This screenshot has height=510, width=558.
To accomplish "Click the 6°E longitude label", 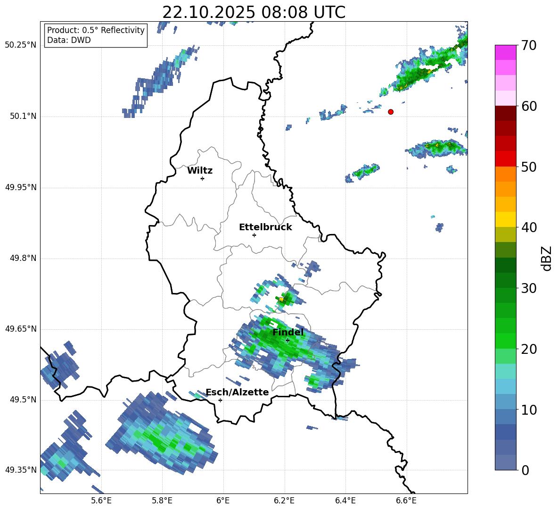I will click(223, 501).
